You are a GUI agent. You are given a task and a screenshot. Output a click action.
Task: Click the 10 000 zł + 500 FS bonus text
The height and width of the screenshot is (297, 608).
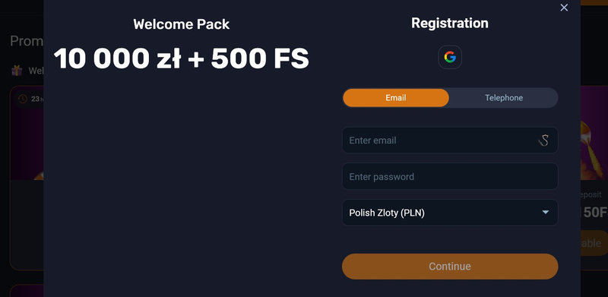(x=181, y=58)
